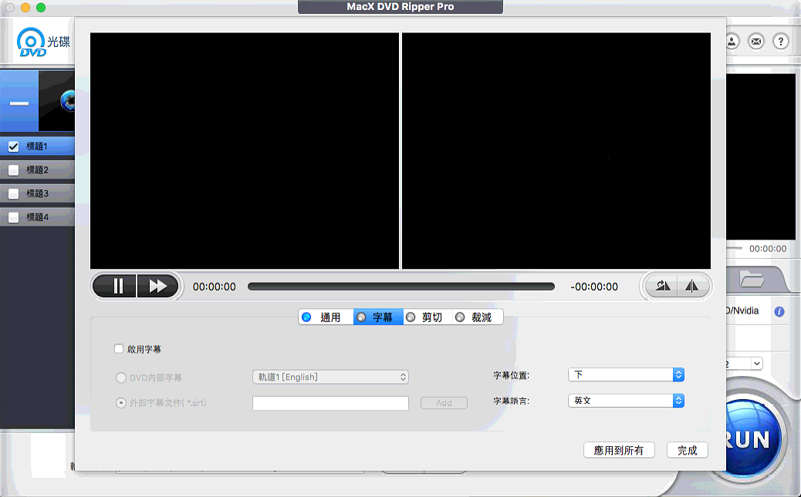
Task: Click the left original video preview
Action: pyautogui.click(x=245, y=150)
